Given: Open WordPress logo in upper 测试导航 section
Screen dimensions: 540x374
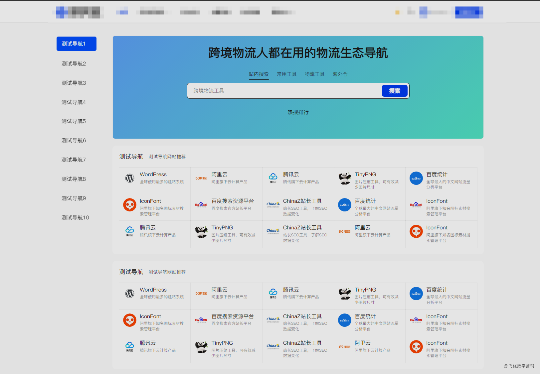Looking at the screenshot, I should (130, 179).
